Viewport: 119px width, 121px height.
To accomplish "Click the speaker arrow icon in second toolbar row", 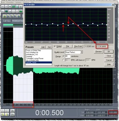I will [3, 11].
